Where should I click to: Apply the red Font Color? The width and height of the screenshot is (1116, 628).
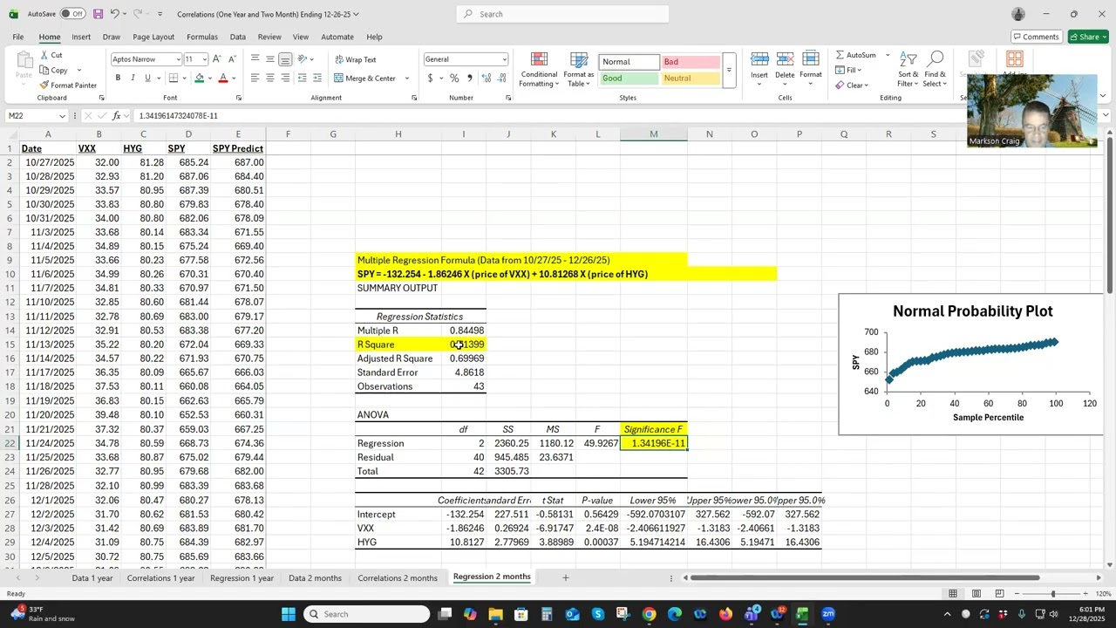[x=223, y=78]
